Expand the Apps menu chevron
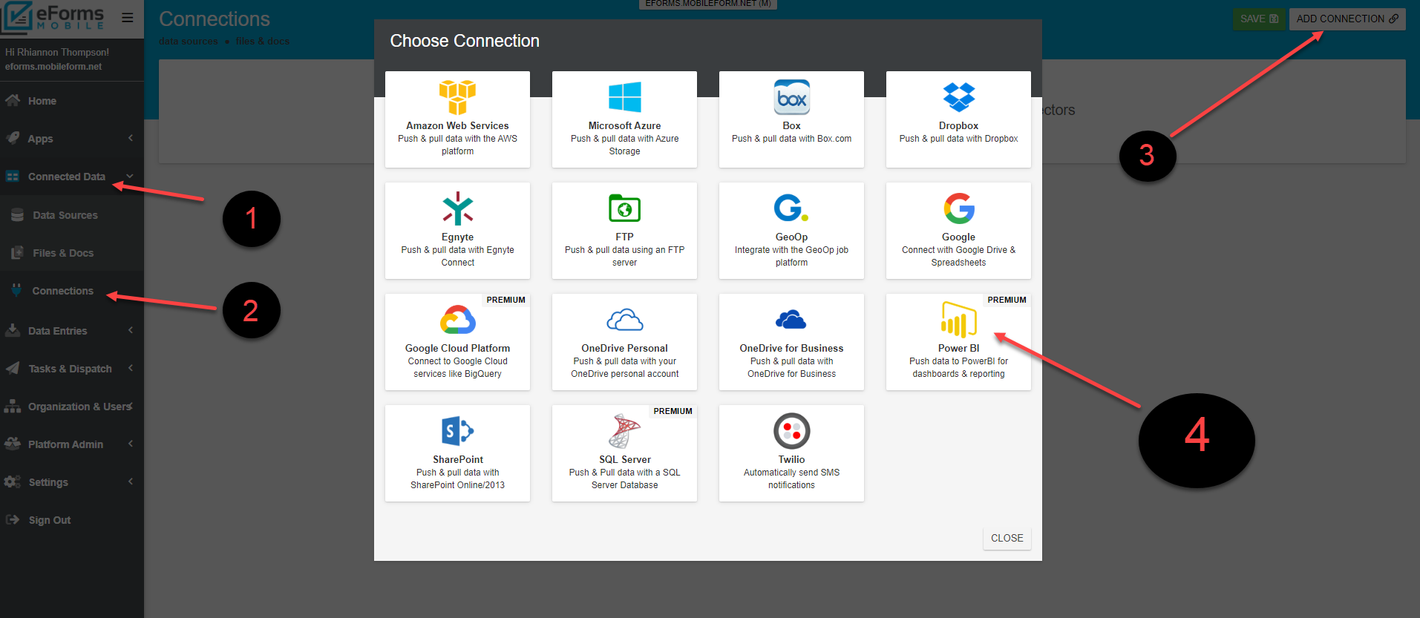 coord(131,138)
